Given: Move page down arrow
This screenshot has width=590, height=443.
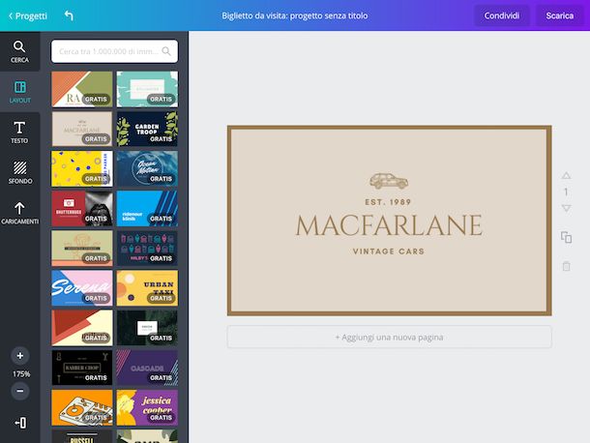Looking at the screenshot, I should pos(566,208).
